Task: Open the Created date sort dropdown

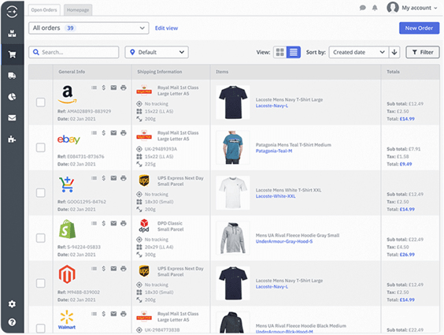Action: (359, 52)
